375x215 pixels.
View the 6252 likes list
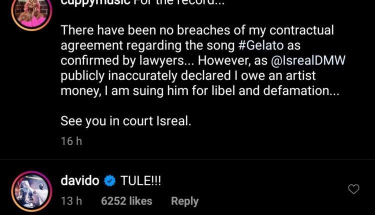coord(126,201)
